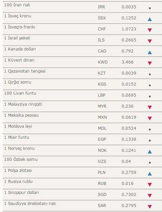Image resolution: width=162 pixels, height=212 pixels.
Task: Click the red down arrow for RUB
Action: coord(150,185)
